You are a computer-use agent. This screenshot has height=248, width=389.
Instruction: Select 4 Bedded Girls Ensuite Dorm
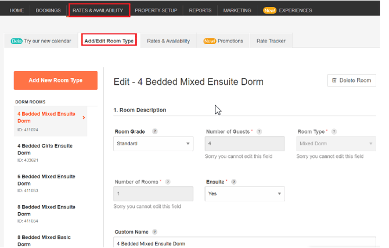click(45, 149)
